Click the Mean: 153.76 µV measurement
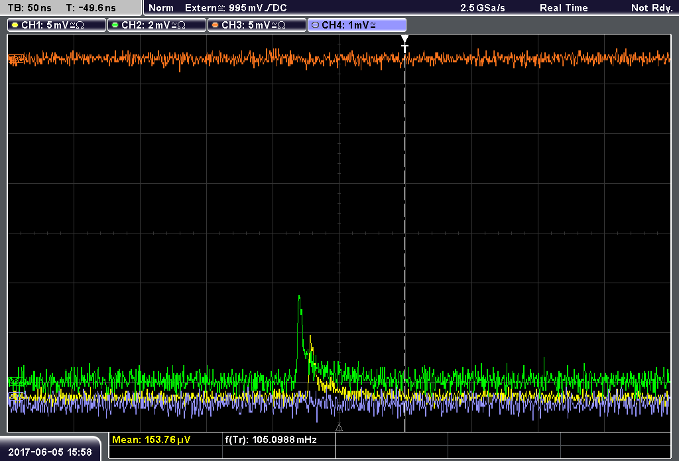 coord(151,440)
